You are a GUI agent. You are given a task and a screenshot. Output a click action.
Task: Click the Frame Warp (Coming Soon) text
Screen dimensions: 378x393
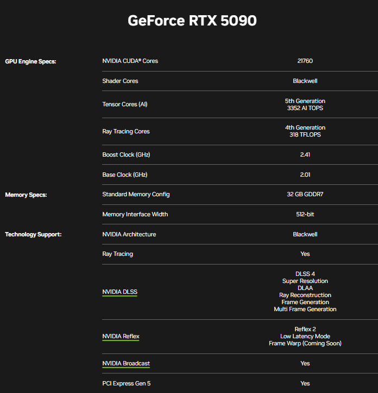tap(305, 343)
